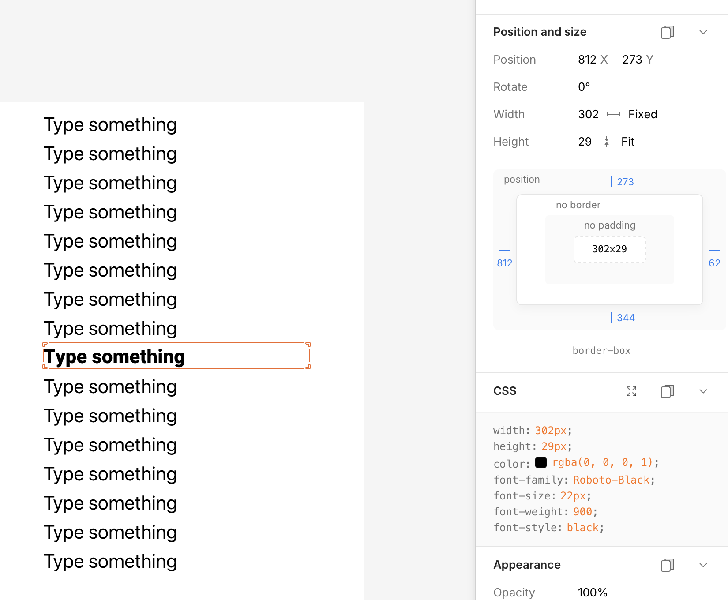Click the Y position value 273
Viewport: 728px width, 600px height.
pyautogui.click(x=632, y=60)
